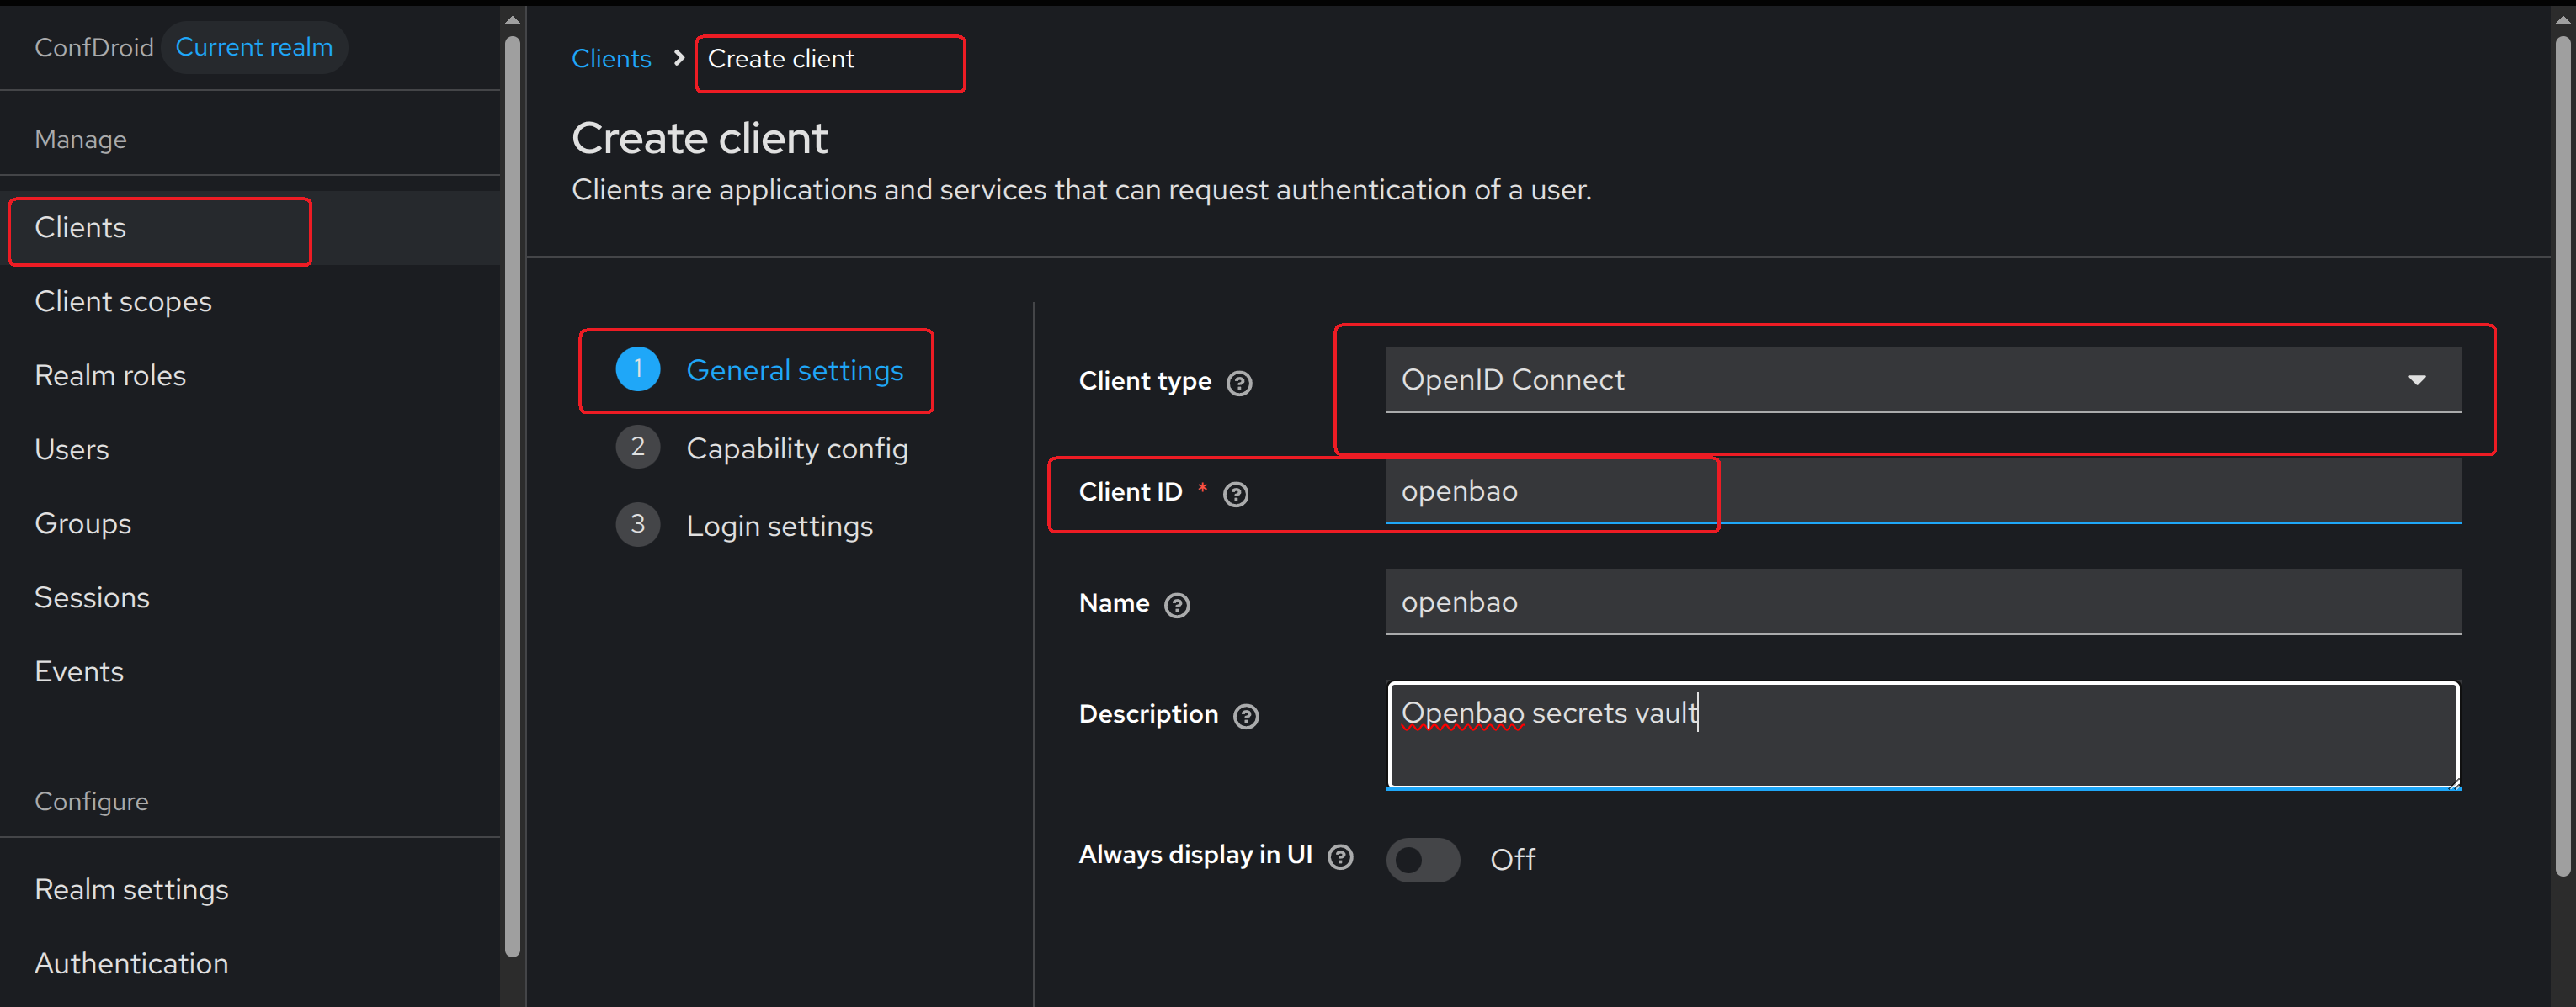Click the step 3 circle icon
Viewport: 2576px width, 1007px height.
coord(637,526)
